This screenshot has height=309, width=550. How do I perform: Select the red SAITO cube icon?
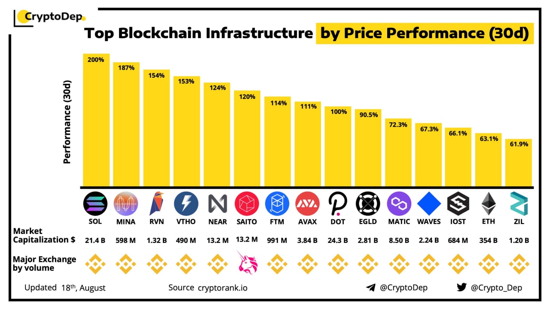(247, 203)
